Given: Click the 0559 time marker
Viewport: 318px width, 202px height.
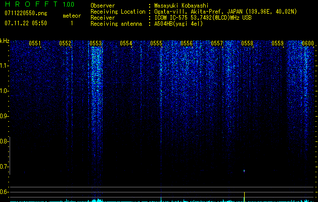Looking at the screenshot, I should point(277,43).
